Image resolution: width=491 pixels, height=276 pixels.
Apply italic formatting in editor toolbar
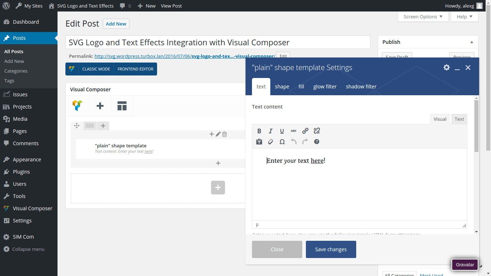(x=271, y=131)
